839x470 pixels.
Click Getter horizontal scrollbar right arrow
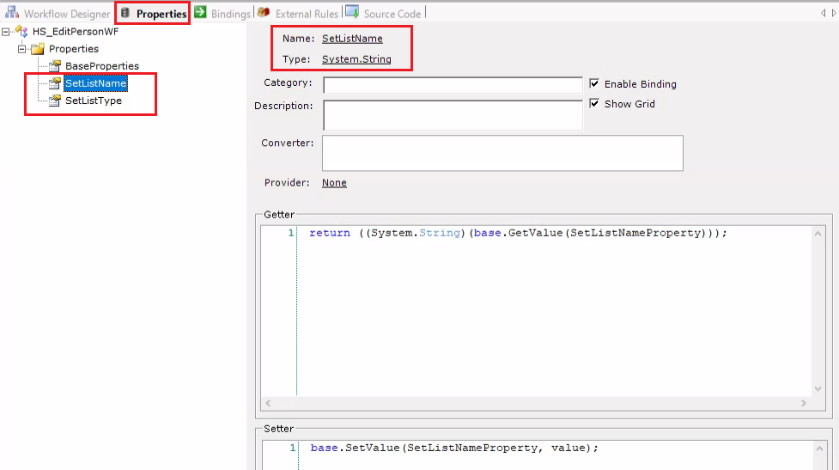[803, 403]
